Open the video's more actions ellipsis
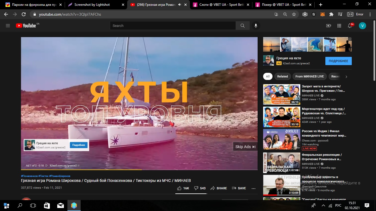This screenshot has width=376, height=211. (254, 188)
